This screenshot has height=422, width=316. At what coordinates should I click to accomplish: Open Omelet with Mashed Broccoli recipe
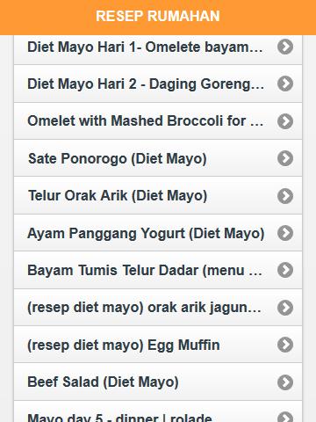[x=158, y=121]
